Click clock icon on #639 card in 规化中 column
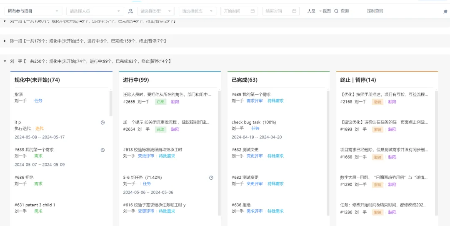The height and width of the screenshot is (226, 450). pyautogui.click(x=103, y=150)
